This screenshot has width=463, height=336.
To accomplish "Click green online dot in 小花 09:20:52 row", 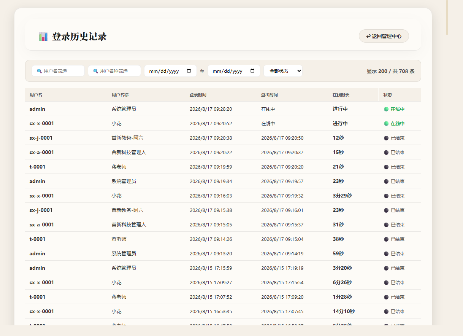I will coord(386,124).
